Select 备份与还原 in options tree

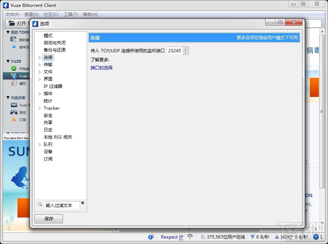pos(54,50)
